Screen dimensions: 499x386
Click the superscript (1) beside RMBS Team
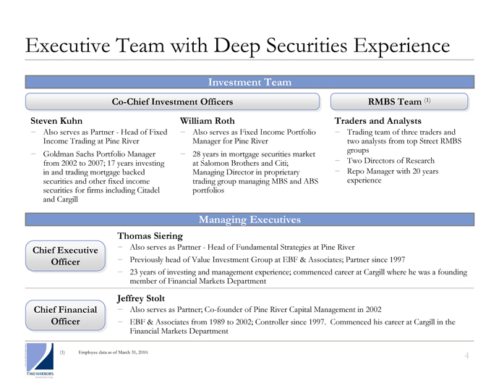[427, 100]
